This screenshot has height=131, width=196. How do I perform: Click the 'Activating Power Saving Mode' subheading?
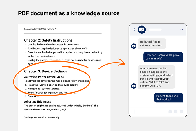click(x=44, y=77)
